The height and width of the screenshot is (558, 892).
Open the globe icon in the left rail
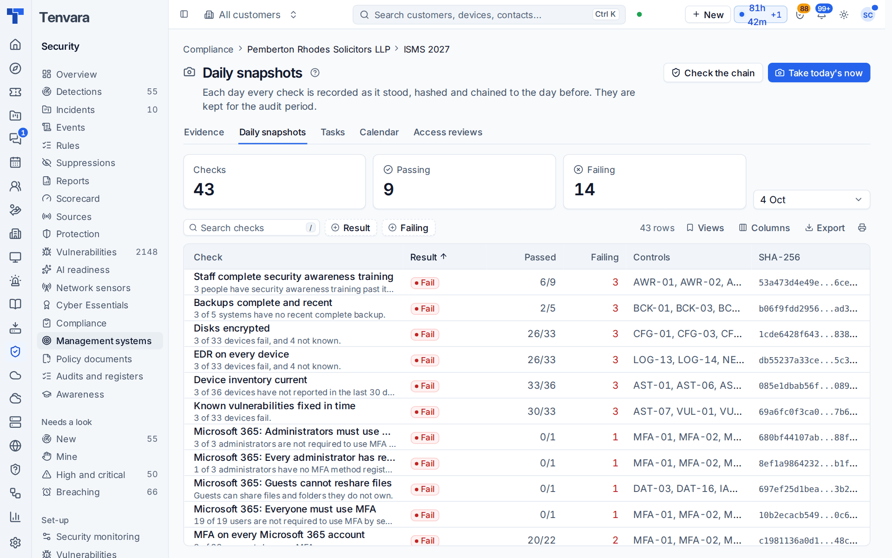[15, 445]
